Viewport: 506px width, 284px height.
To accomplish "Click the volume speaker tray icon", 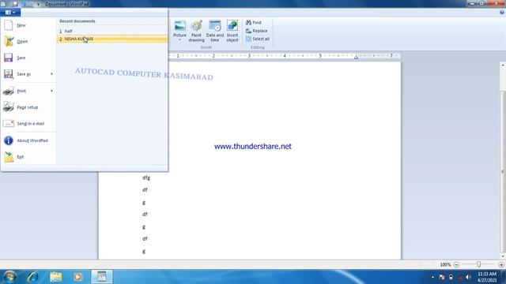I will click(x=468, y=277).
